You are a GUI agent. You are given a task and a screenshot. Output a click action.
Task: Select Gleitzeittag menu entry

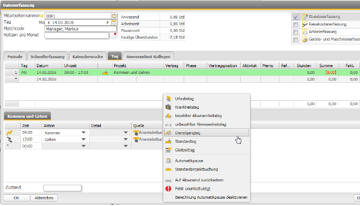[207, 150]
